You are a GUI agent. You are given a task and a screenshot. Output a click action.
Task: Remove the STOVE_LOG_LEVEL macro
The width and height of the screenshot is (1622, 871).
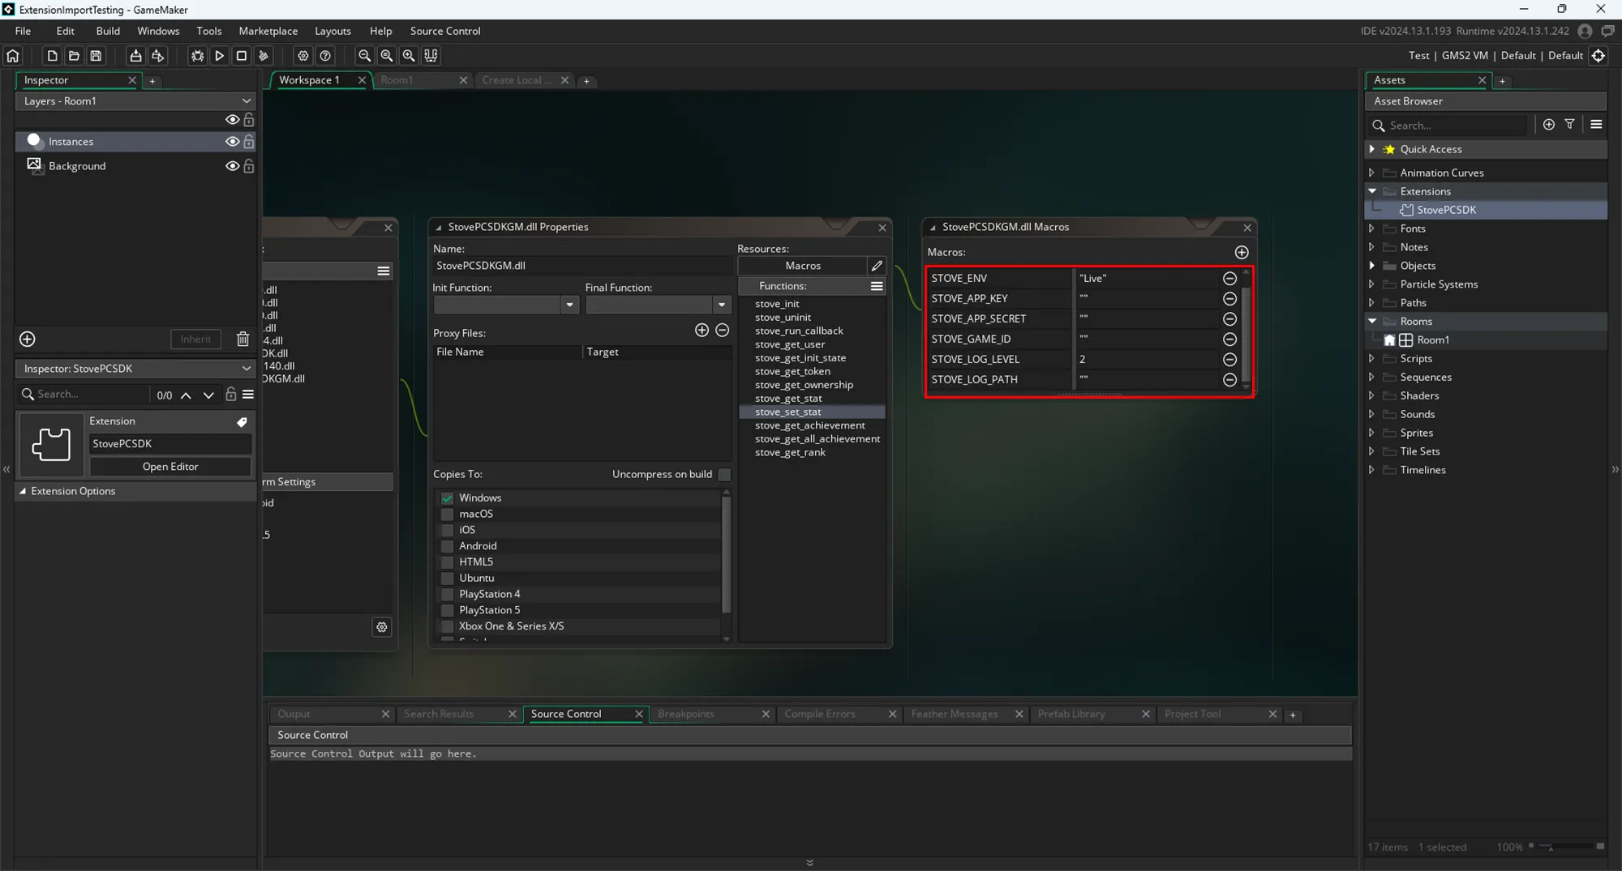(x=1229, y=359)
